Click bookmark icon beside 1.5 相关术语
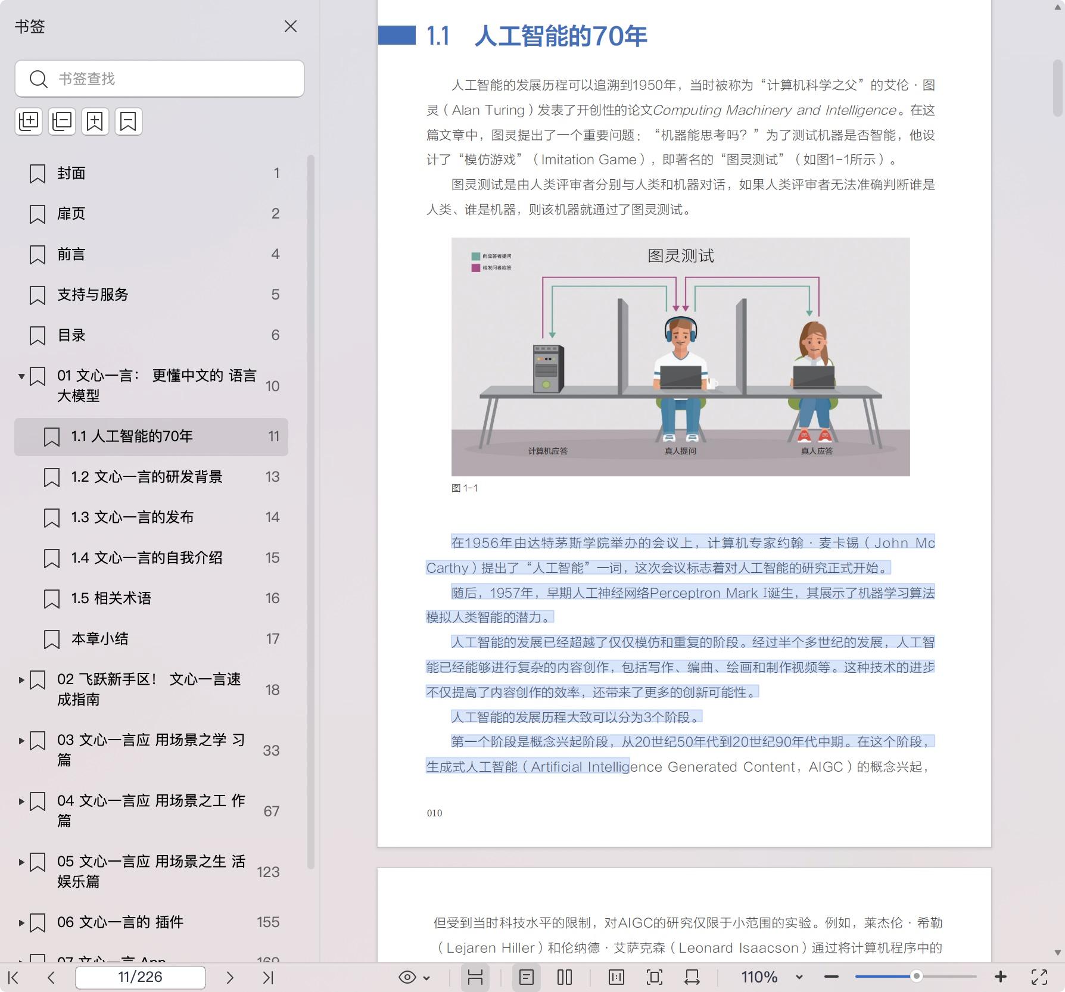The image size is (1065, 992). [52, 599]
